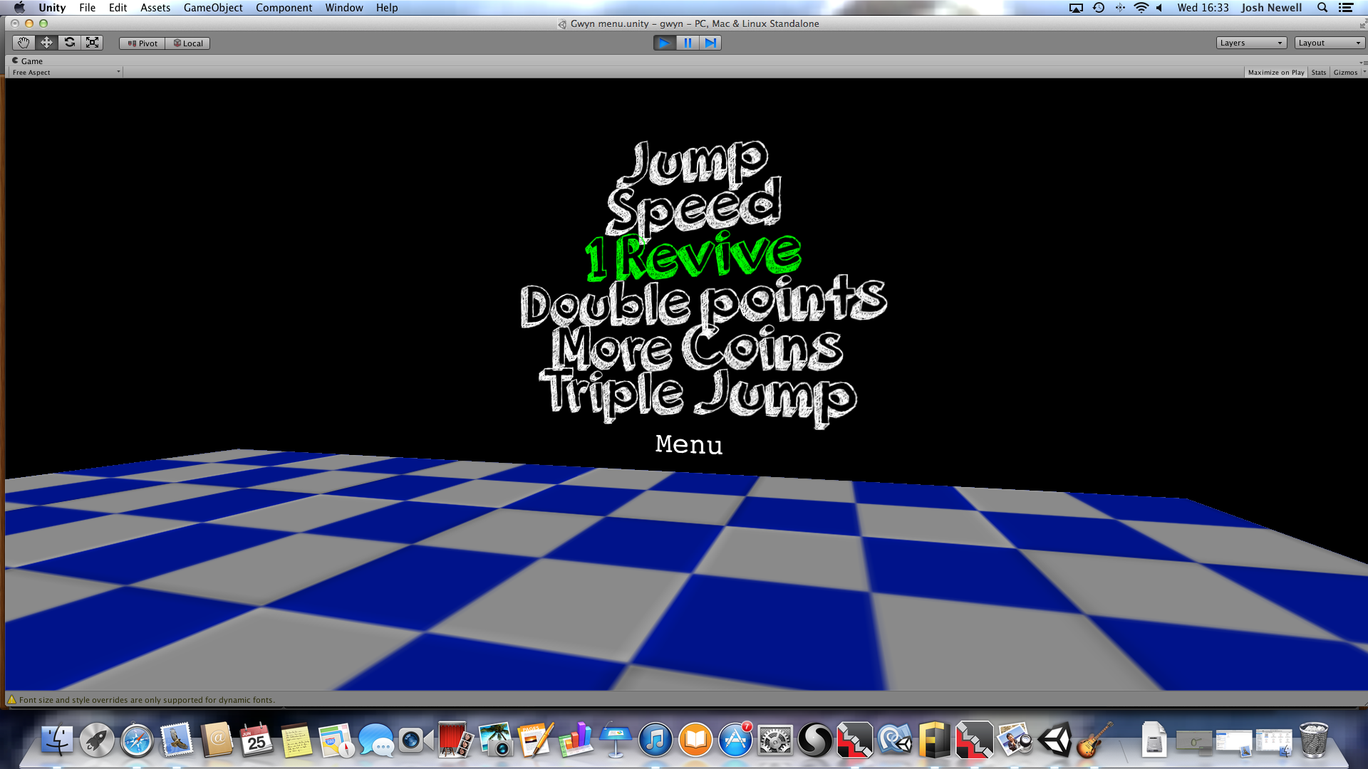Click the green 1 Revive option

693,256
